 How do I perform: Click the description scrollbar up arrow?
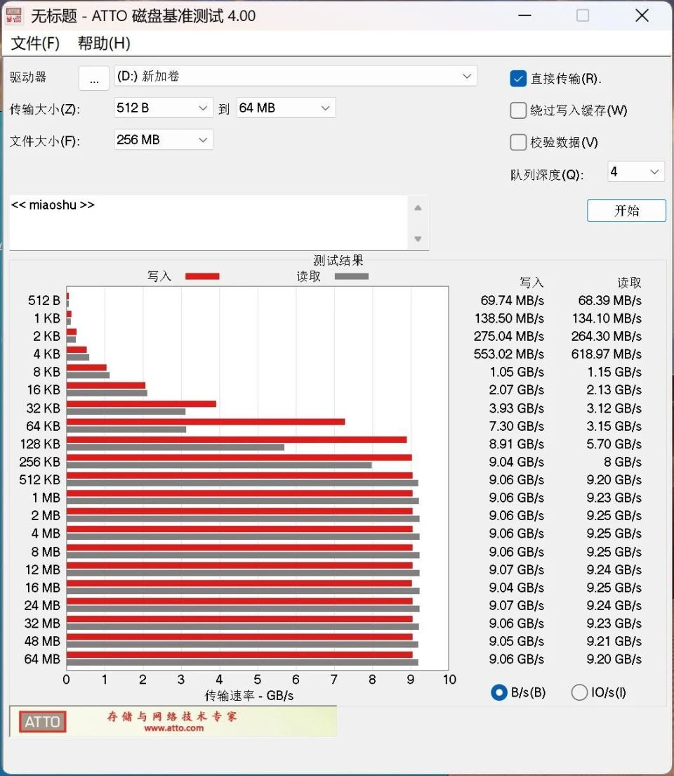(418, 207)
